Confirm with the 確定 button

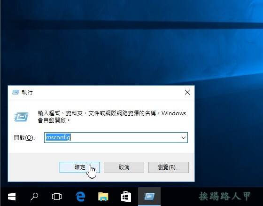pos(80,167)
